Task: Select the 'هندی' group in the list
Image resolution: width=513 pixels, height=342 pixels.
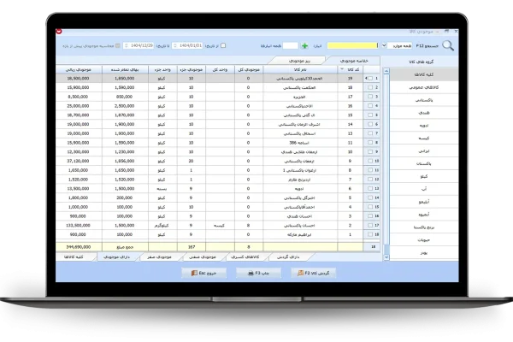Action: pos(424,113)
